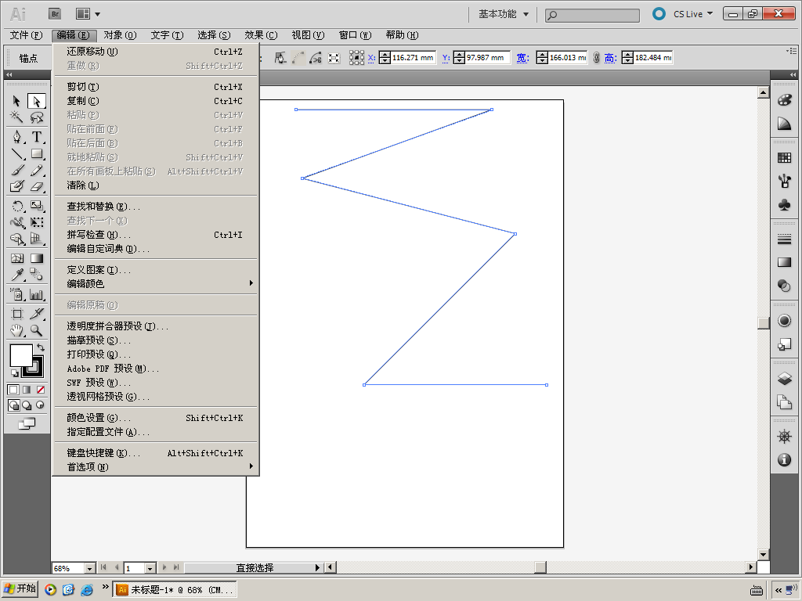The image size is (802, 601).
Task: Open the Layers panel icon
Action: (784, 379)
